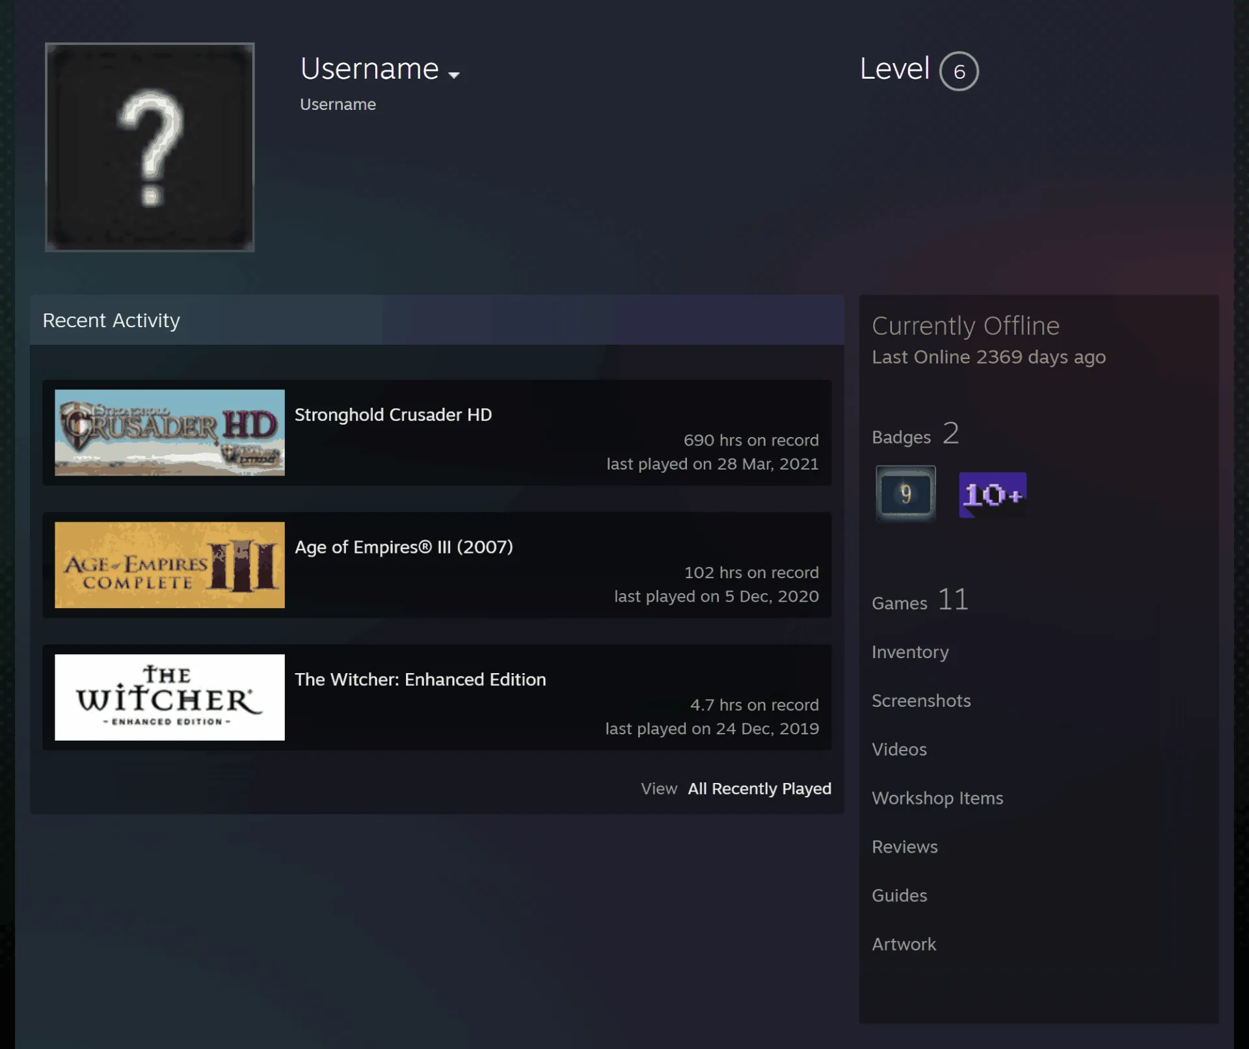The width and height of the screenshot is (1249, 1049).
Task: Click 'Last Online 2369 days ago' text
Action: [x=989, y=358]
